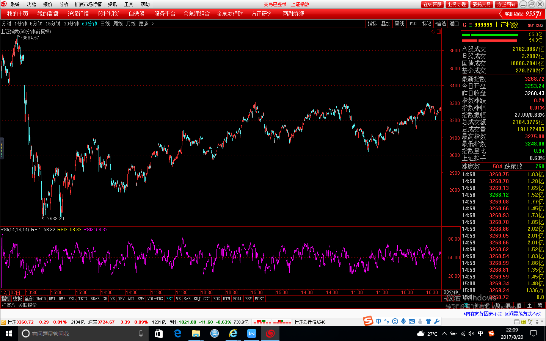The height and width of the screenshot is (341, 546).
Task: Switch chart to 周线 period
Action: click(x=118, y=23)
